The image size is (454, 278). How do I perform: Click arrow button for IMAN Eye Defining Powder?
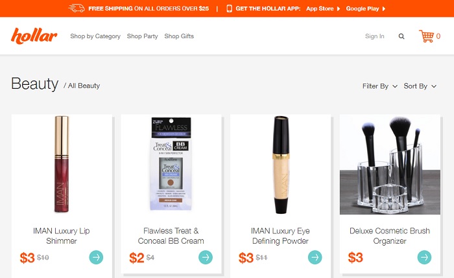[315, 257]
